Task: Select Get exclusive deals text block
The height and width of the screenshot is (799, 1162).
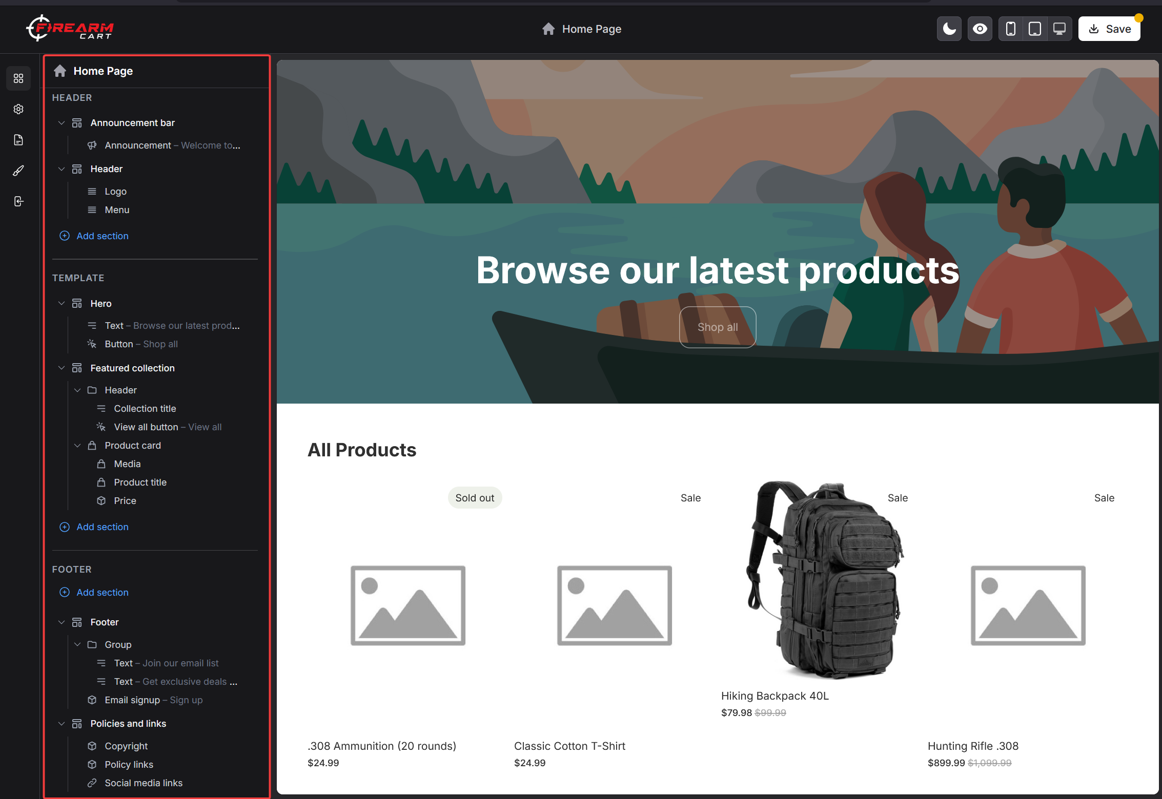Action: click(176, 682)
